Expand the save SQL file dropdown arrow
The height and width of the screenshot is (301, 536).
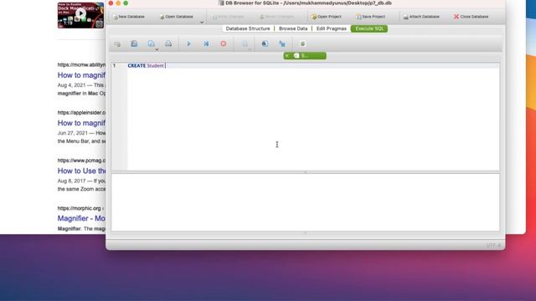point(157,49)
